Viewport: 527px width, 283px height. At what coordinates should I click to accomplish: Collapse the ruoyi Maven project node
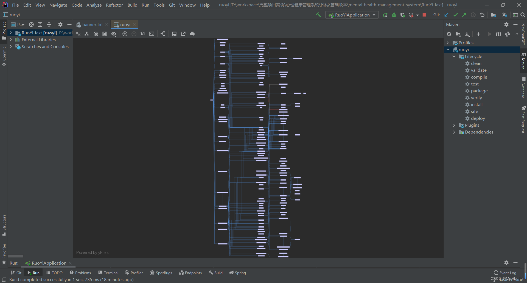[x=448, y=50]
